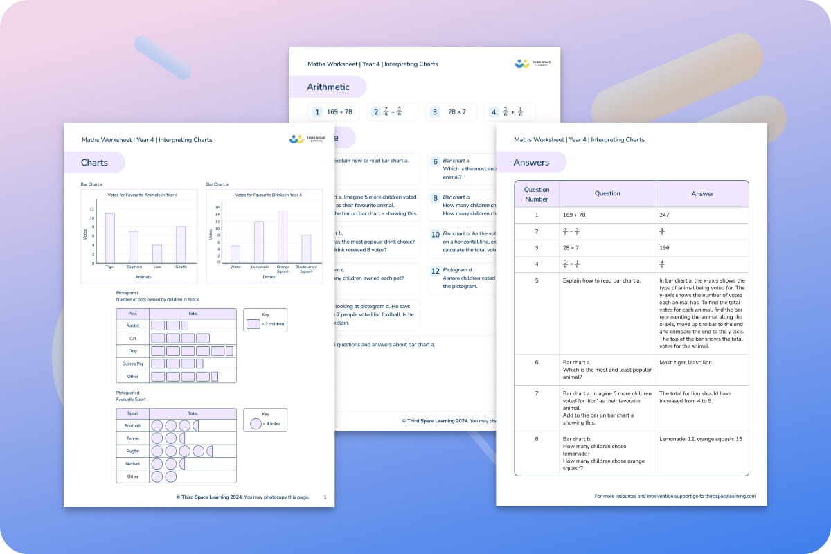The width and height of the screenshot is (831, 554).
Task: Switch to the Arithmetic section heading
Action: click(x=328, y=87)
